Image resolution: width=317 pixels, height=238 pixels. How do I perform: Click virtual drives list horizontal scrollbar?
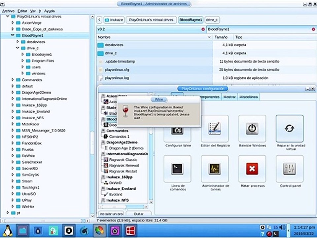click(123, 207)
